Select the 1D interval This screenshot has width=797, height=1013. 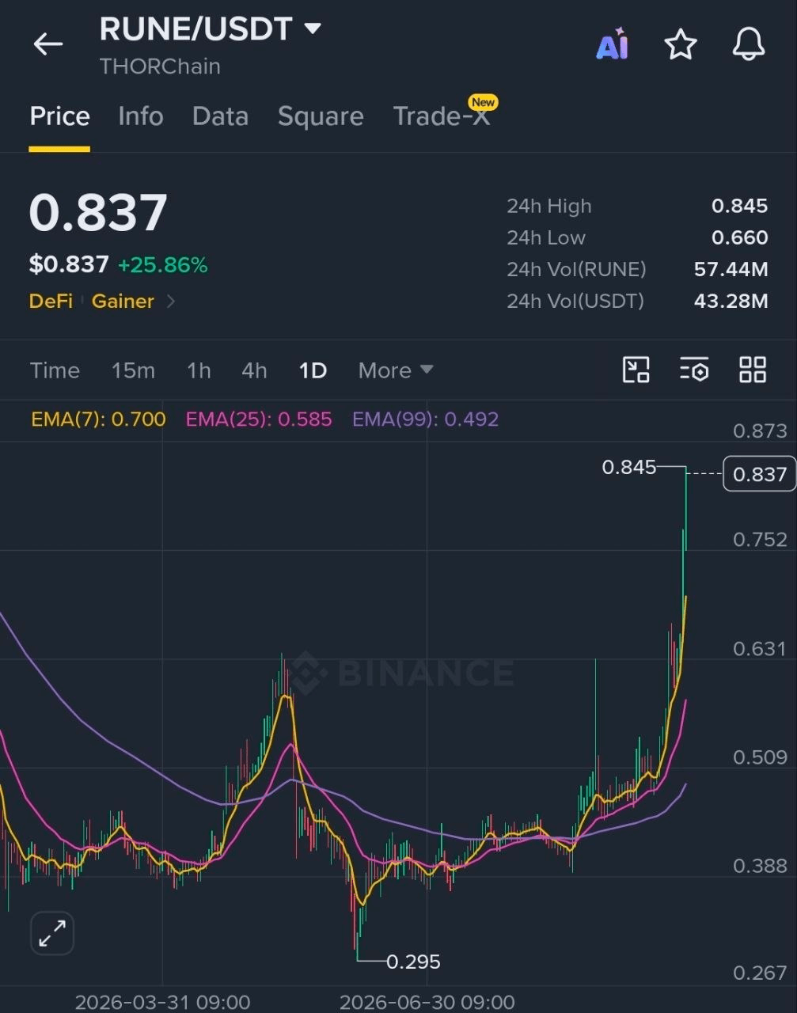[313, 370]
